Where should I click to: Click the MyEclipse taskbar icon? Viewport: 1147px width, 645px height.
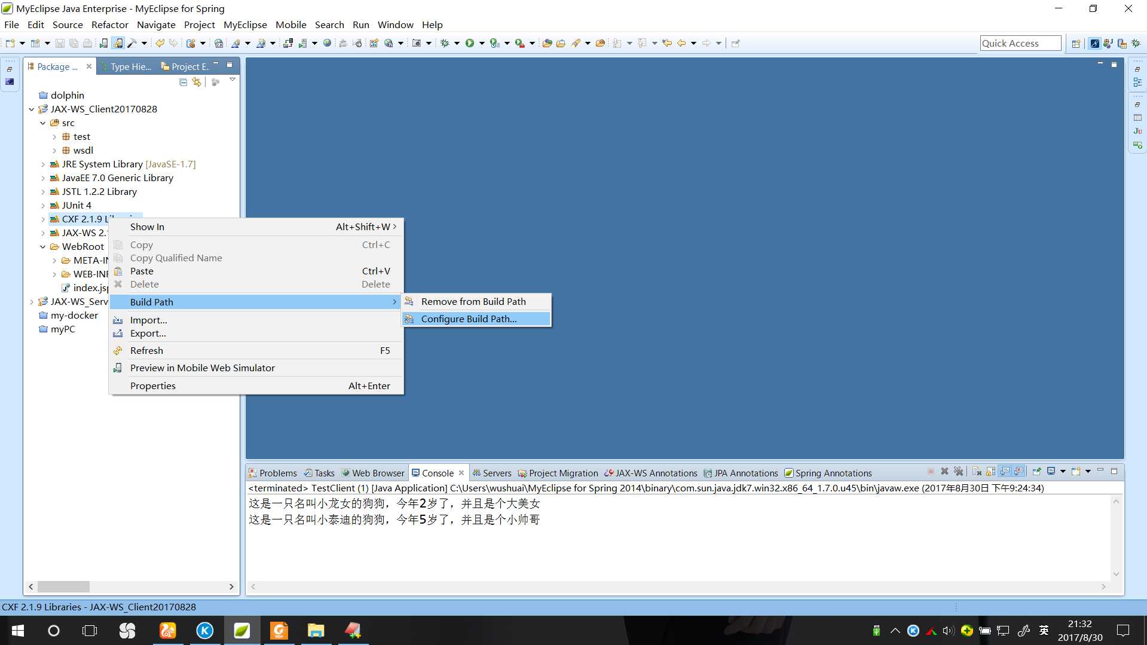point(242,631)
